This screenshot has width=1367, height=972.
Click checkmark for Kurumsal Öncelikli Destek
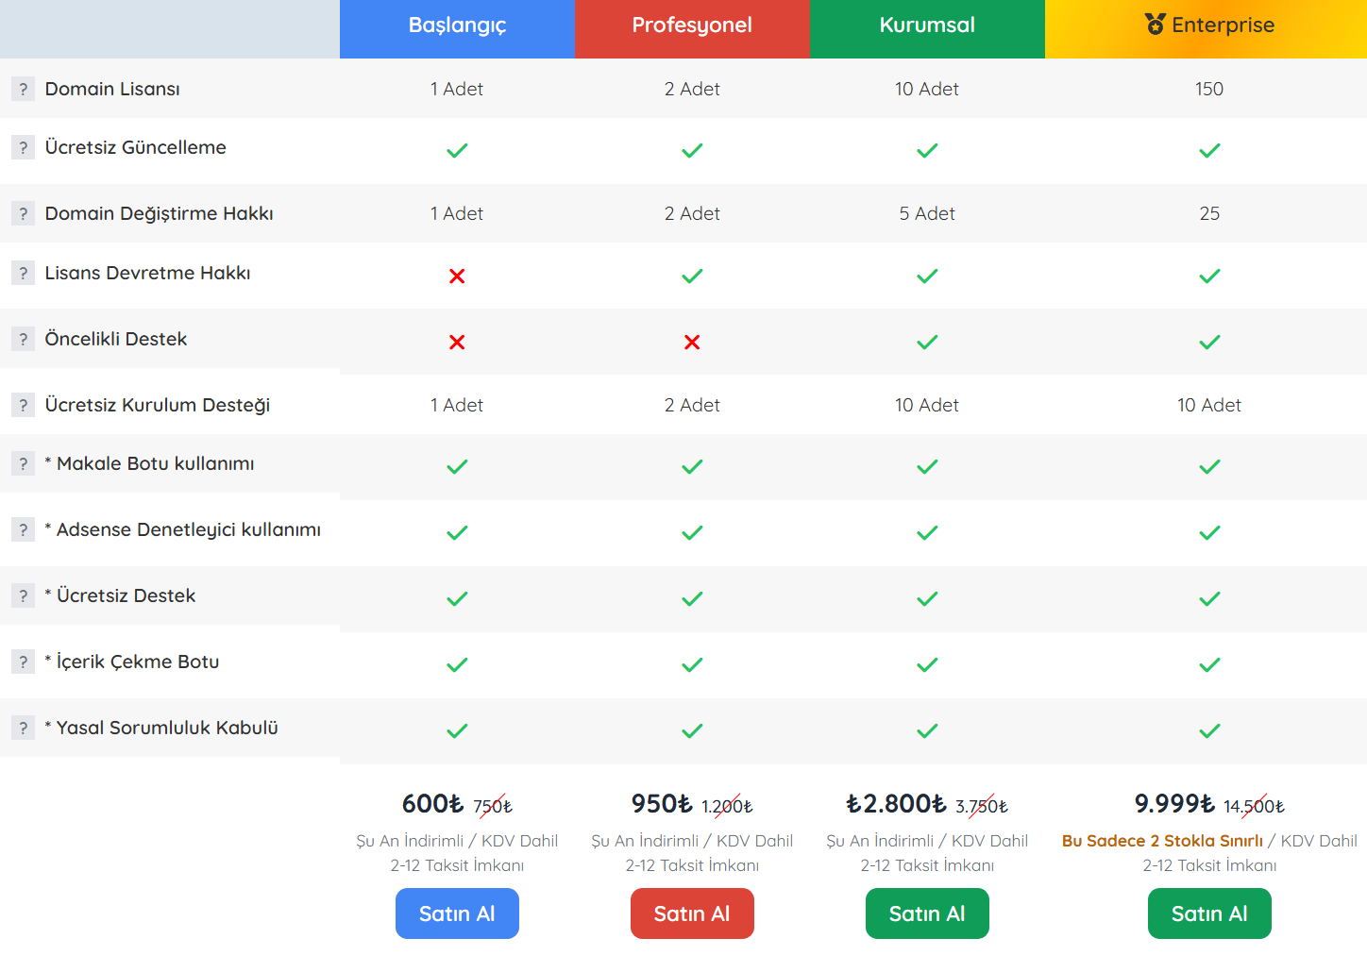click(x=927, y=342)
